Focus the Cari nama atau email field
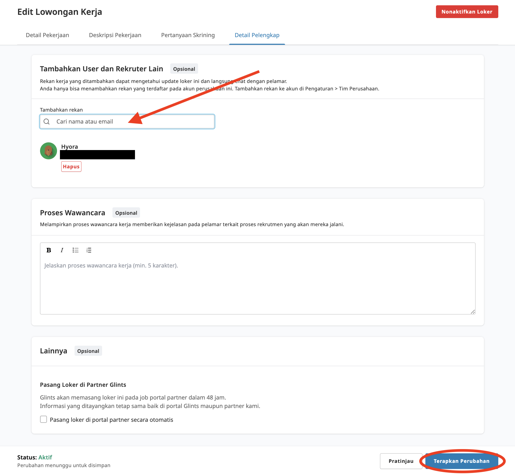Image resolution: width=515 pixels, height=474 pixels. pyautogui.click(x=133, y=122)
